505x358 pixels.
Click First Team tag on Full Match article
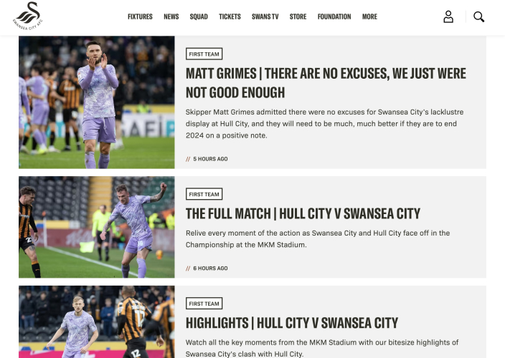[204, 194]
